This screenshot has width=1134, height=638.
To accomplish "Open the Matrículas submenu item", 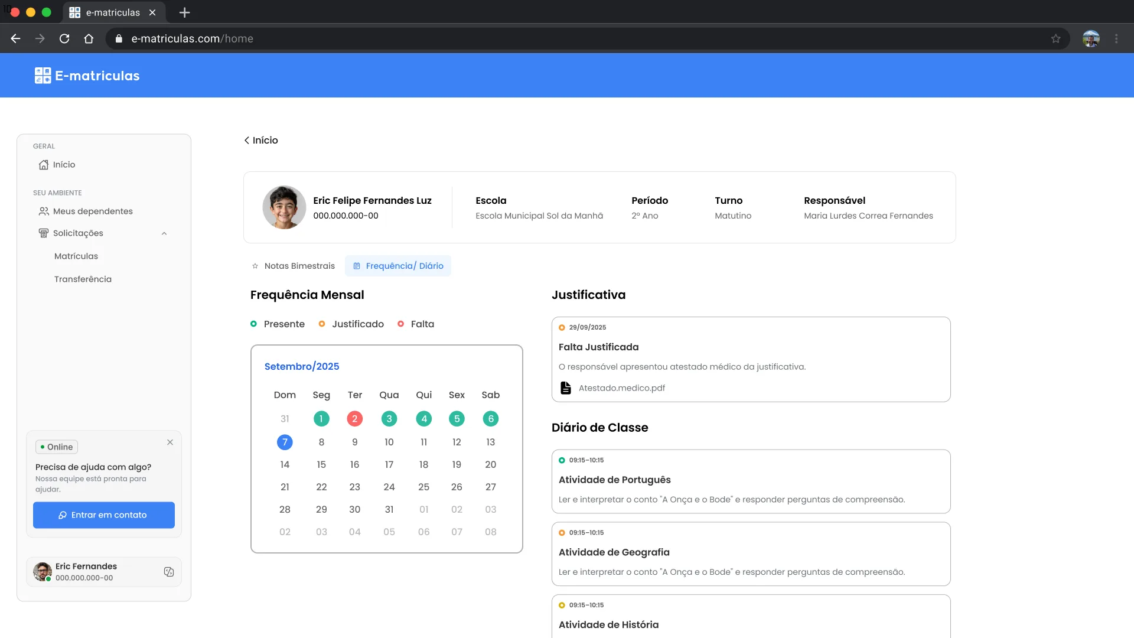I will (x=76, y=256).
